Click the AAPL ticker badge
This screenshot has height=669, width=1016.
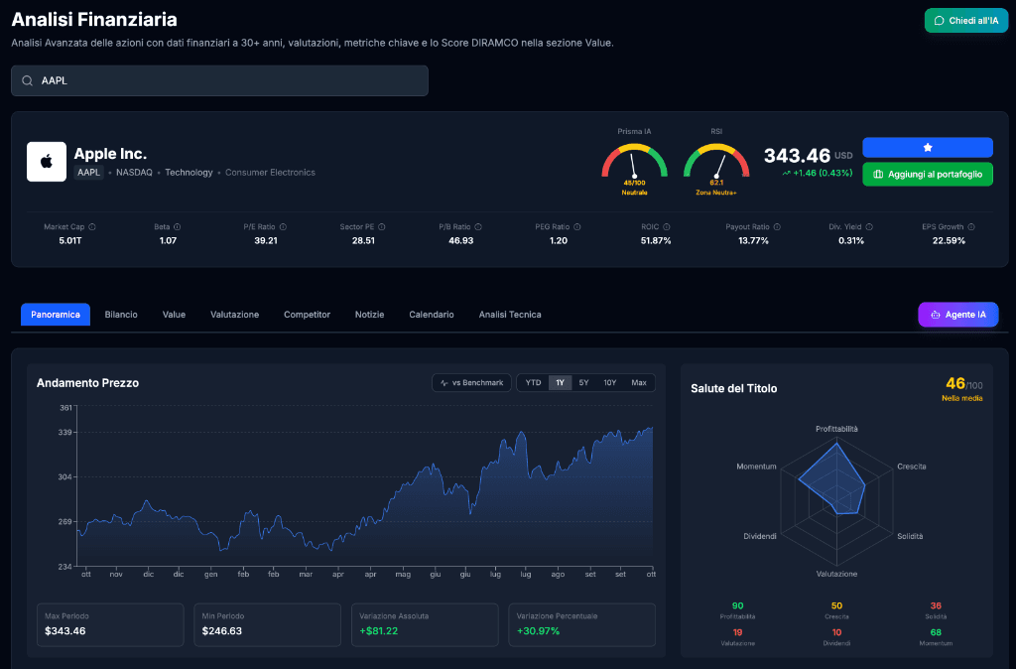click(88, 173)
